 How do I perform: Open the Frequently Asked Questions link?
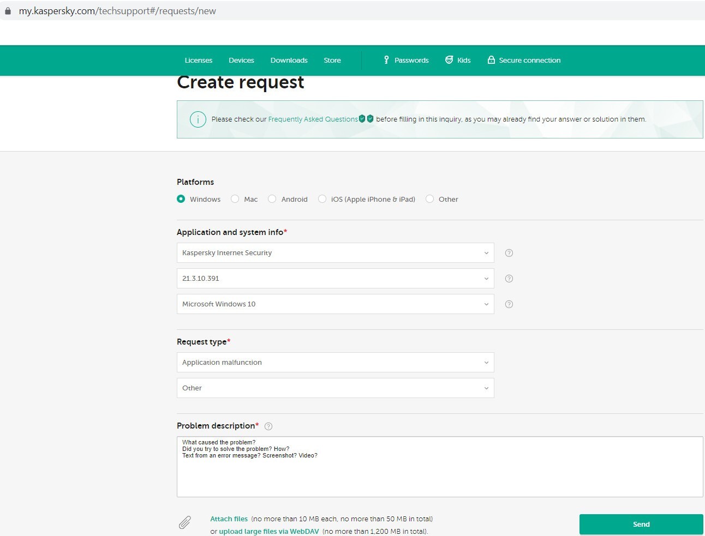[313, 119]
